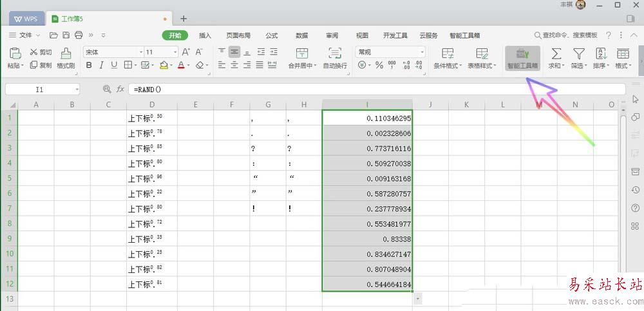Open the Data (数据) tab
The image size is (644, 311).
coord(302,35)
